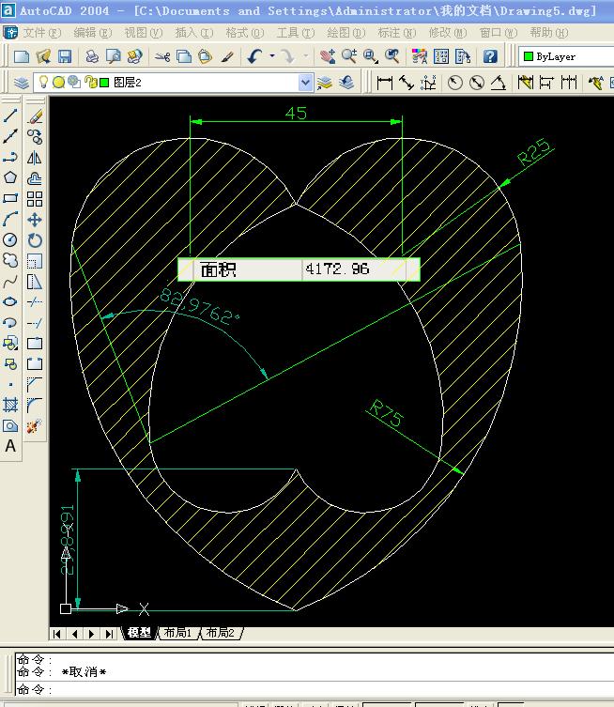The width and height of the screenshot is (614, 707).
Task: Click the previous-tab navigation arrow
Action: tap(75, 634)
